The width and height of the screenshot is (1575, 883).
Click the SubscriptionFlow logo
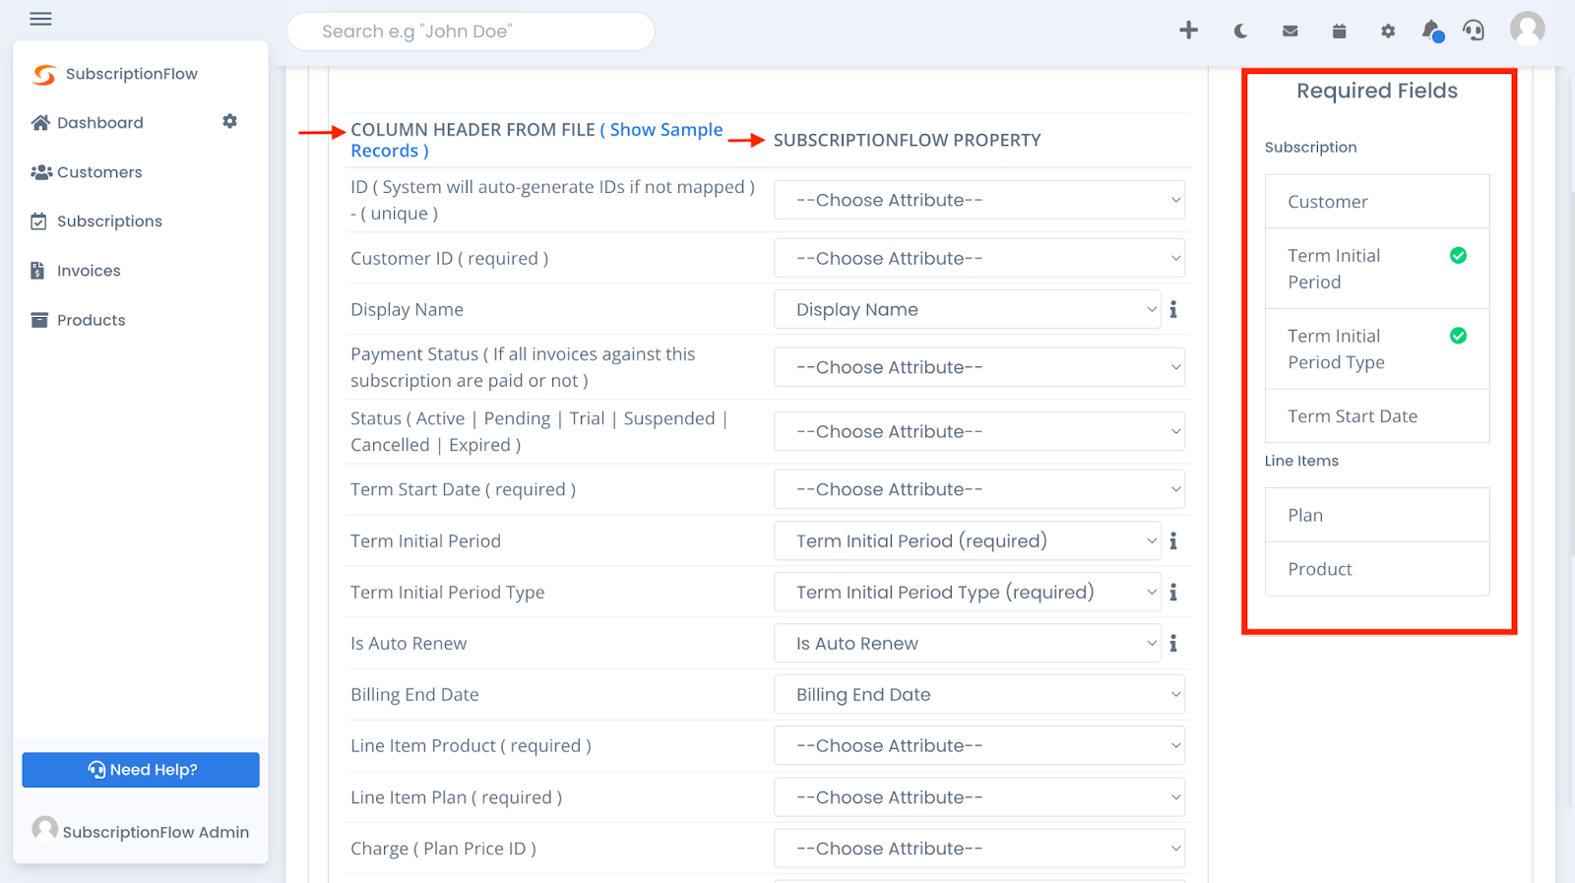pos(115,74)
